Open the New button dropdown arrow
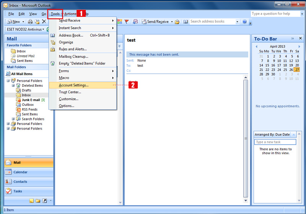 (x=24, y=22)
